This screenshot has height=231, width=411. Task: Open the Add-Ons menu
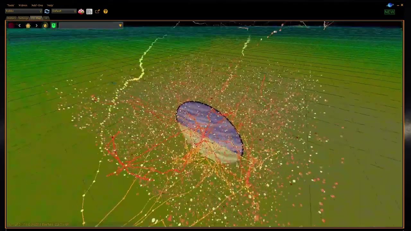click(x=37, y=5)
